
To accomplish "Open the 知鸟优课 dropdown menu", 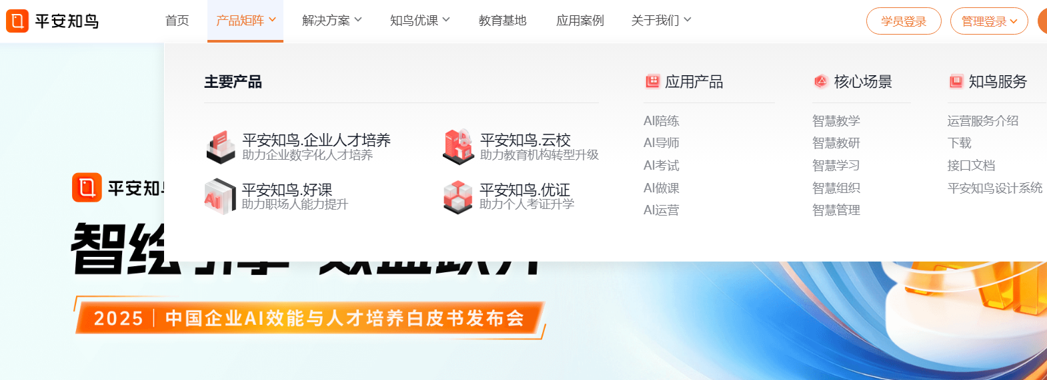I will [420, 21].
